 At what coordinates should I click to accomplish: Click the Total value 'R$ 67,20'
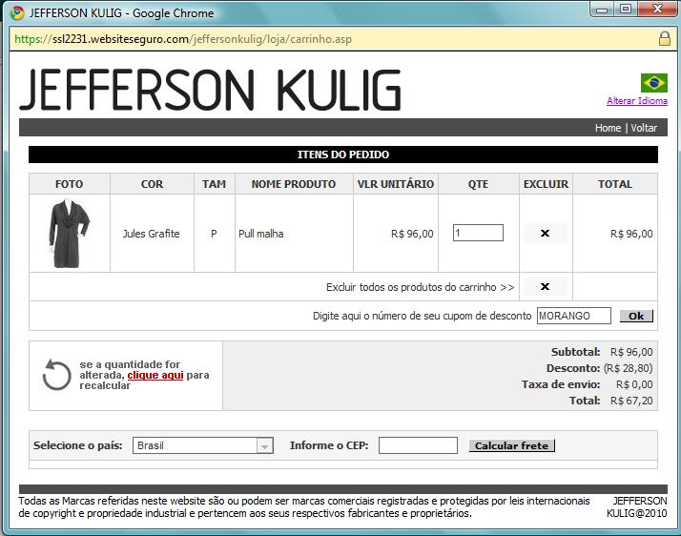pos(631,401)
